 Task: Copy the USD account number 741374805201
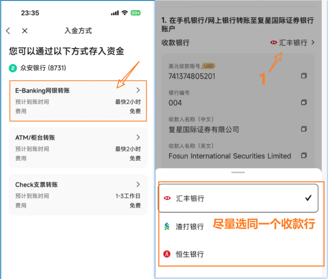[304, 76]
